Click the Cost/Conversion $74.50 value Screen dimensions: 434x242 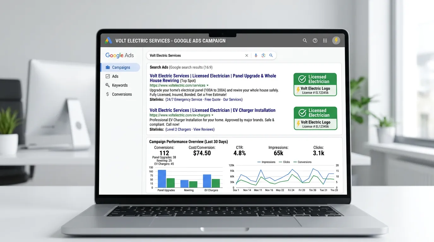(x=202, y=153)
